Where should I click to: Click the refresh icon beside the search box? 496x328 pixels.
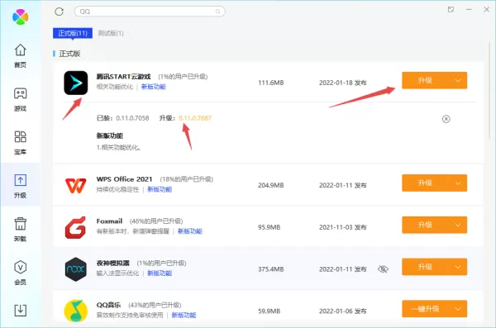tap(60, 12)
